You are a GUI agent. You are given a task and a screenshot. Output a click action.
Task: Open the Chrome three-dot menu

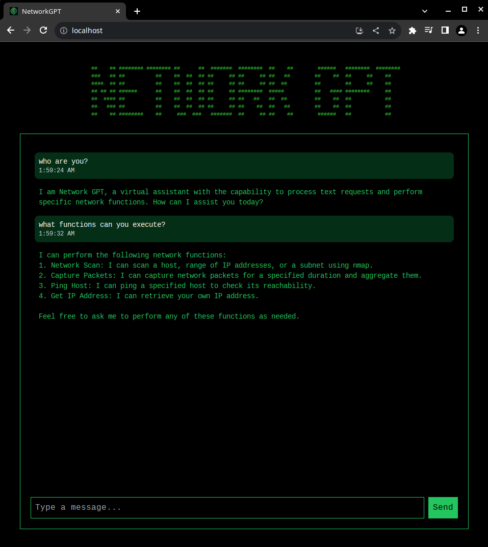coord(478,30)
